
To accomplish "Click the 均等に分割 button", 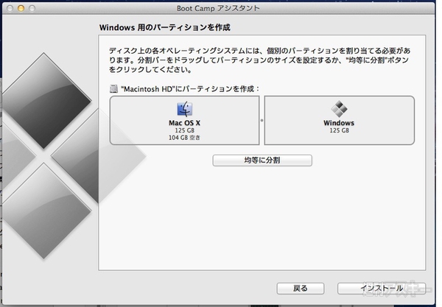I will pyautogui.click(x=262, y=160).
